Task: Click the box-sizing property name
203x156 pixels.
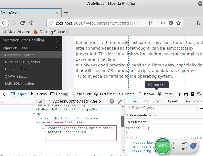Action: [141, 151]
